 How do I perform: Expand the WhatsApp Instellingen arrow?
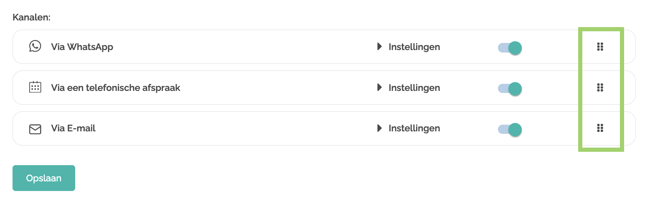tap(379, 47)
